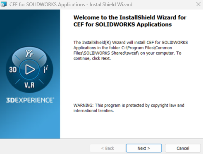Click the install folder description paragraph
Viewport: 203px width, 154px height.
click(131, 51)
